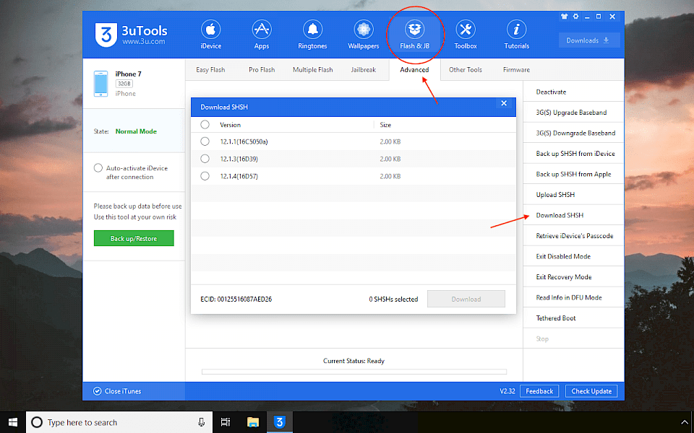Open the Tutorials section

516,35
